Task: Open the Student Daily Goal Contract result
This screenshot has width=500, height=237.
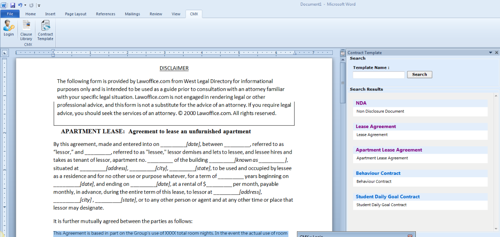Action: [x=387, y=197]
